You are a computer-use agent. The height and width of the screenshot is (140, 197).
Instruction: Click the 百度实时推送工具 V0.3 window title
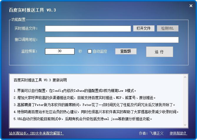pyautogui.click(x=32, y=10)
